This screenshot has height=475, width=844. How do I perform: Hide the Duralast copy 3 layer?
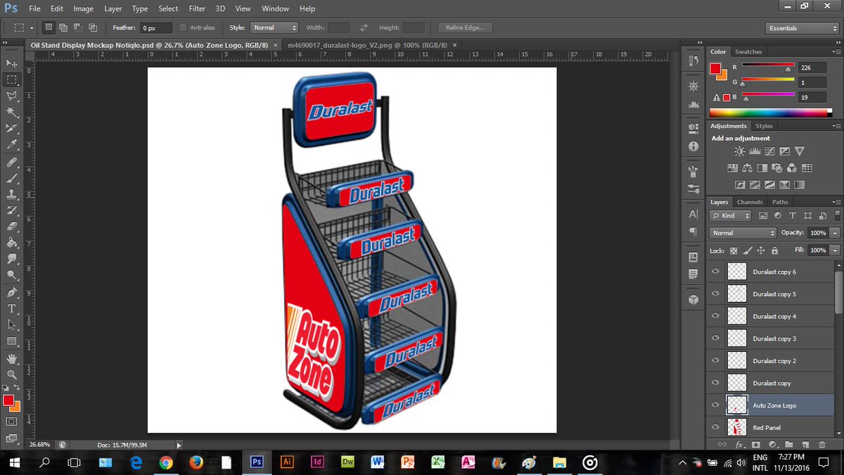(x=716, y=338)
